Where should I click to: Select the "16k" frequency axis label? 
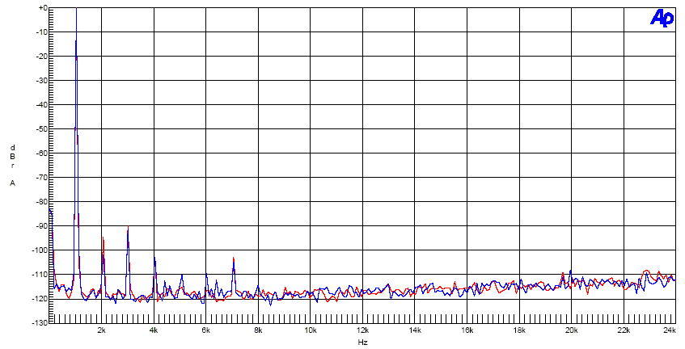(467, 330)
